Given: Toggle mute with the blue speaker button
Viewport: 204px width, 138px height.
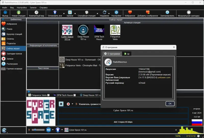Looking at the screenshot, I should 48,130.
